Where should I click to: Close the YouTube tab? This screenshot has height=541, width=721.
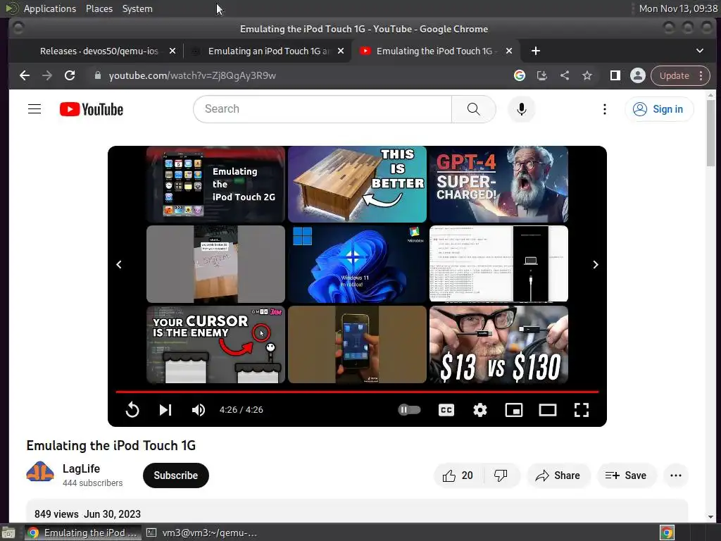[509, 51]
